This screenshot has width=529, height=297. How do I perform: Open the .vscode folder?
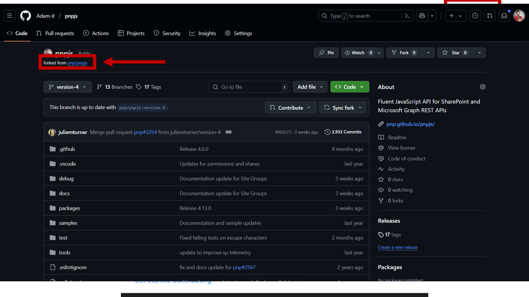[67, 164]
